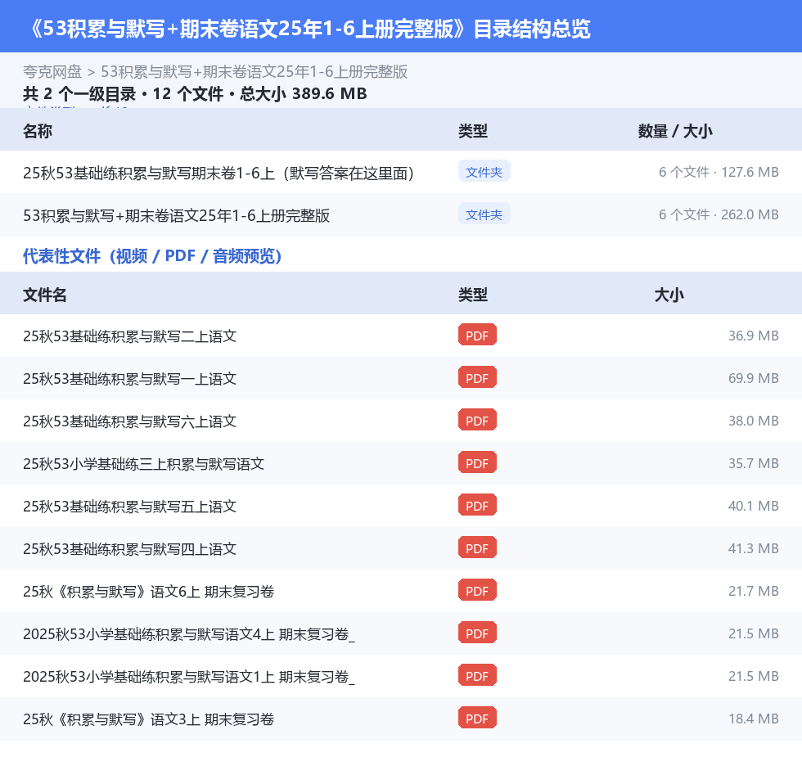The width and height of the screenshot is (802, 766).
Task: Select the 21.7 MB size value
Action: (754, 591)
